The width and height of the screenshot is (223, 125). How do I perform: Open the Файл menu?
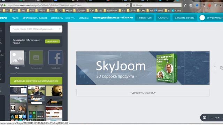pyautogui.click(x=15, y=18)
